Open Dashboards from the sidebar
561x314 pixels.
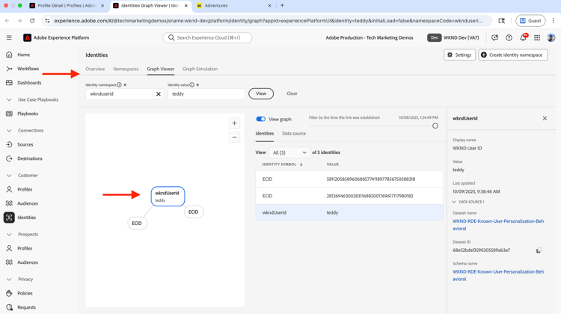click(29, 83)
